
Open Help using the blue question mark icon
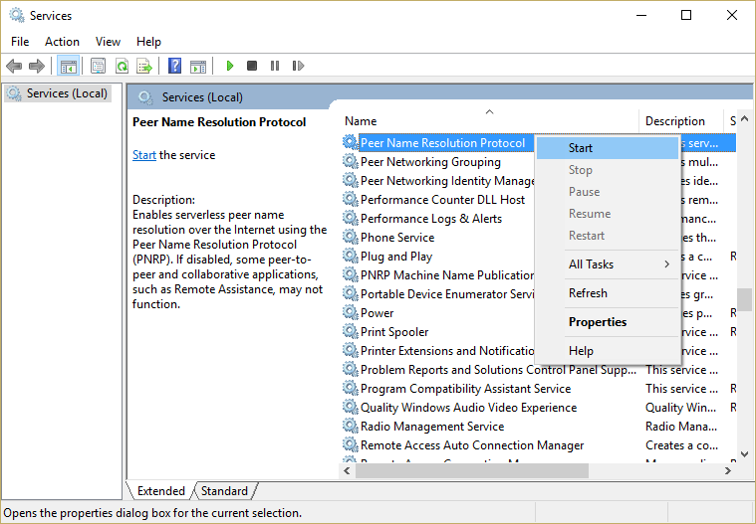174,67
